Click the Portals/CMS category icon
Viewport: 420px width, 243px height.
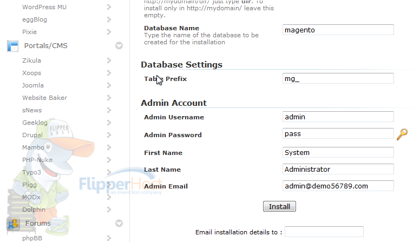coord(12,46)
